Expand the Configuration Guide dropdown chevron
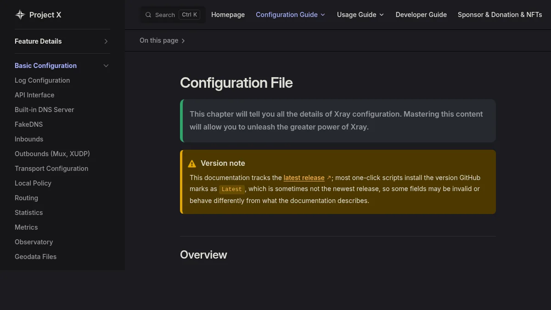The height and width of the screenshot is (310, 551). 323,15
